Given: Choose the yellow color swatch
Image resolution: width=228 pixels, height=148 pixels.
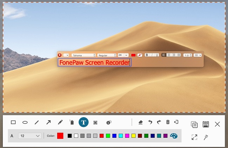Looking at the screenshot, I should tap(134, 136).
